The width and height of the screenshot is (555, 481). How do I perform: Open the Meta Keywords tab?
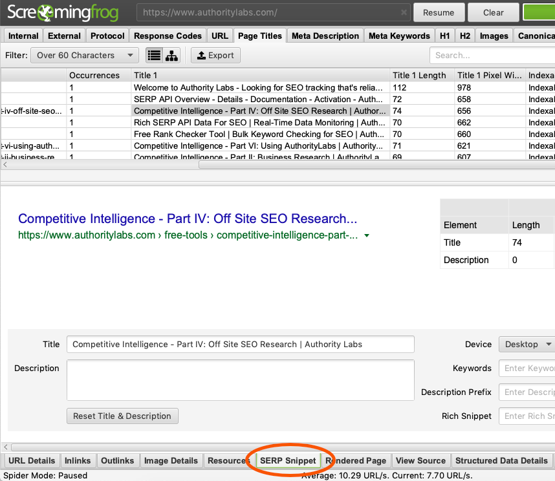coord(399,36)
